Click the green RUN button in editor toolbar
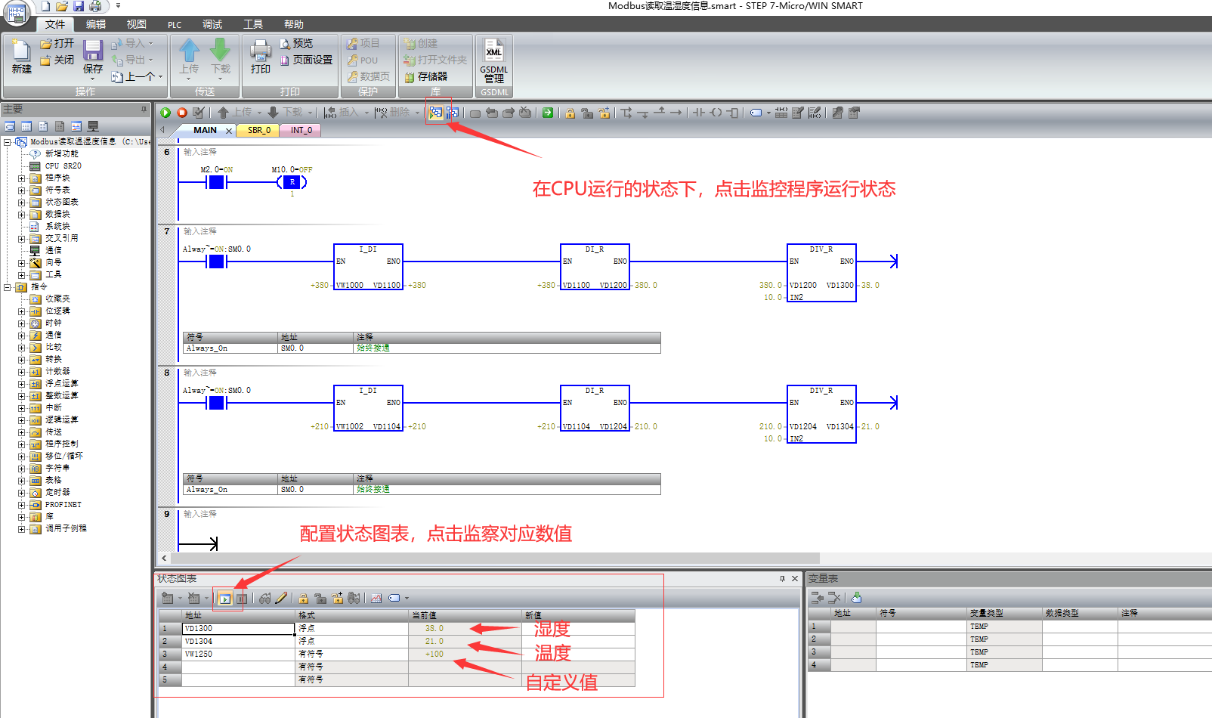This screenshot has width=1212, height=718. click(x=165, y=113)
